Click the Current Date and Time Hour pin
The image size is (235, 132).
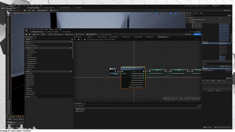click(144, 80)
